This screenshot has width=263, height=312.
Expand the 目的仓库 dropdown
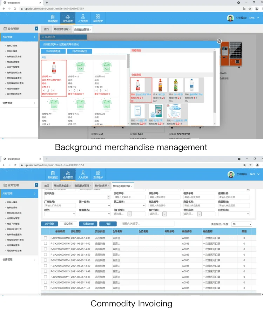click(234, 214)
